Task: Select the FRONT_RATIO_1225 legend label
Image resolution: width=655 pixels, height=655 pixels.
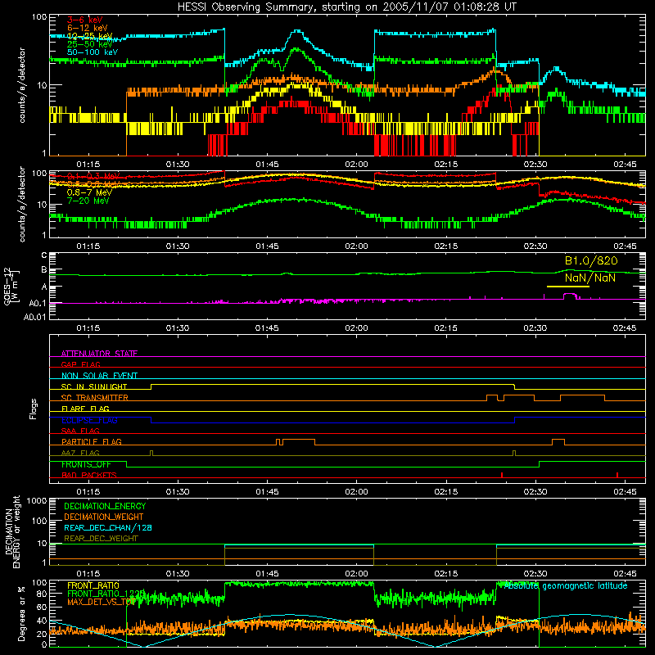Action: (x=106, y=594)
